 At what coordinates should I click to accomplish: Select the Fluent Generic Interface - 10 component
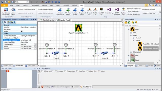[x=78, y=28]
